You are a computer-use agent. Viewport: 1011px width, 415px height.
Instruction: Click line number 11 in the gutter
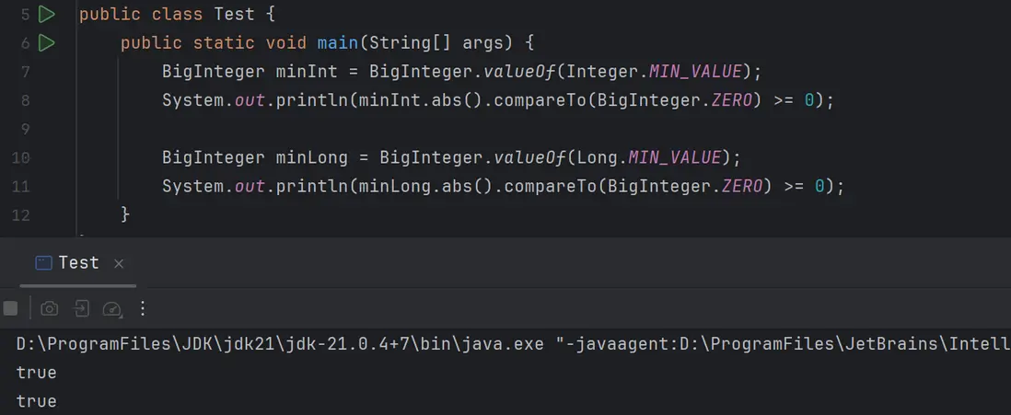coord(20,187)
